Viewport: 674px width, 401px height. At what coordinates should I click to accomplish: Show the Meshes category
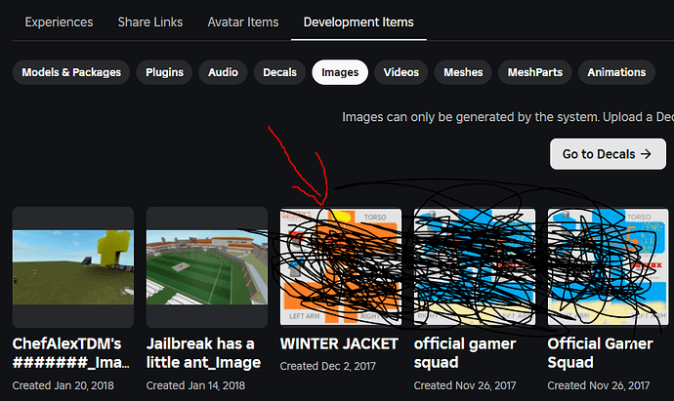(x=463, y=72)
